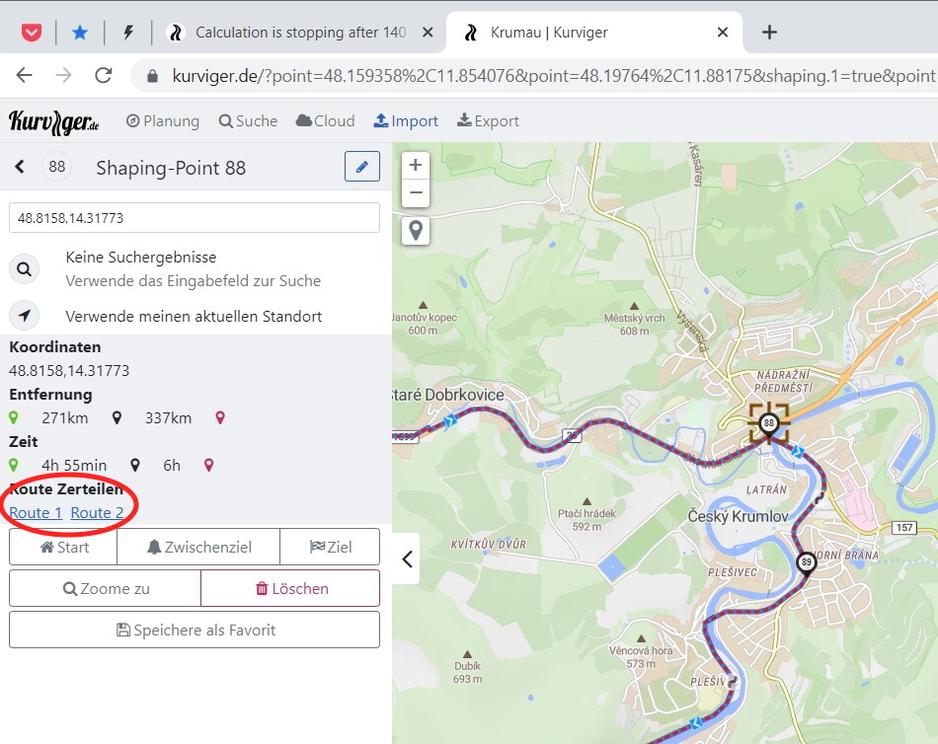
Task: Go back using the panel's back chevron
Action: tap(20, 168)
